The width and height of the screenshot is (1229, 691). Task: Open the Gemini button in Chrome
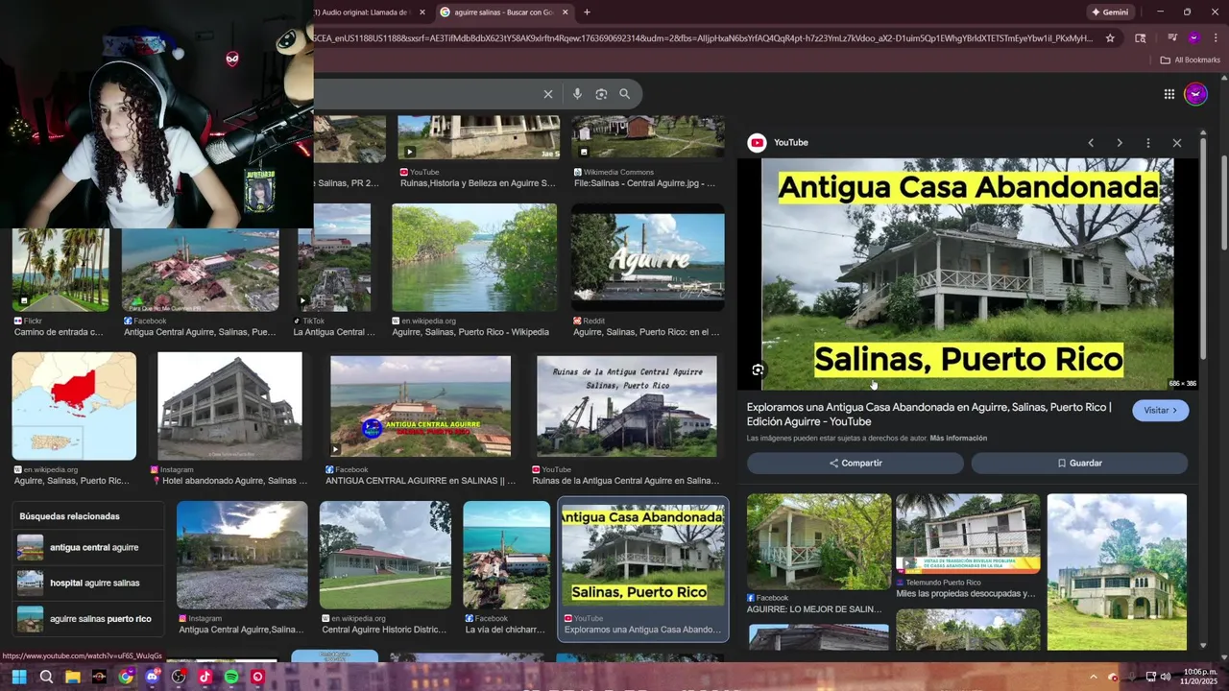(x=1110, y=12)
